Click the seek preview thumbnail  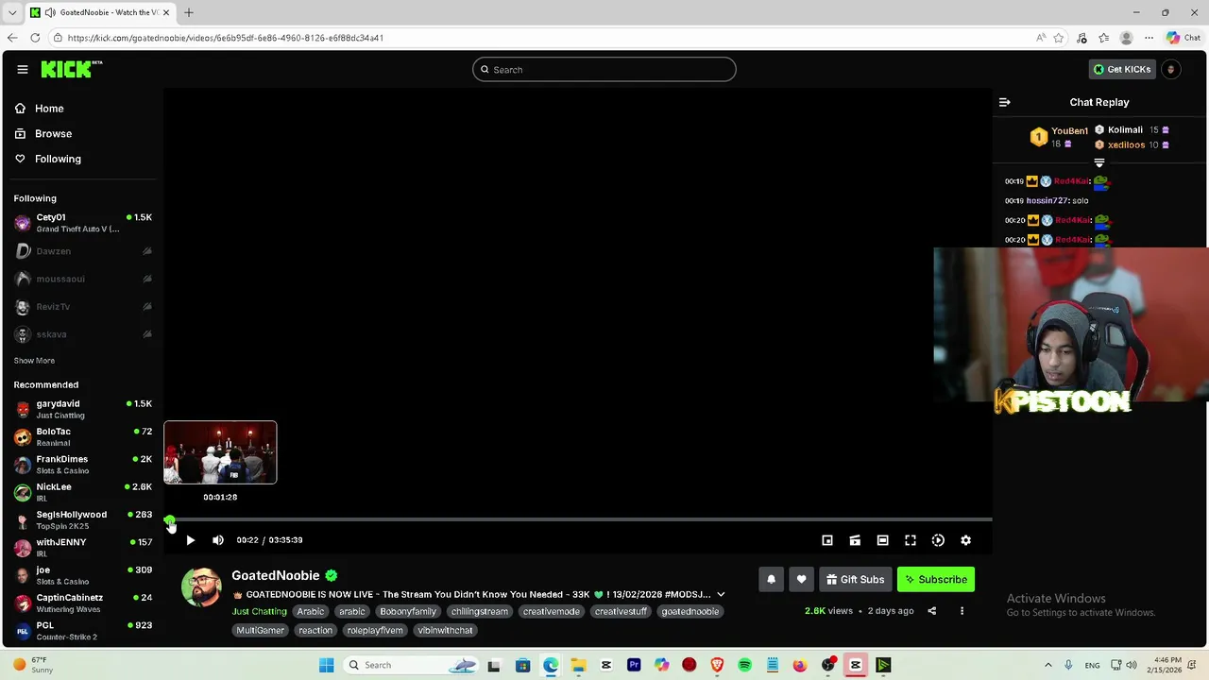tap(220, 452)
